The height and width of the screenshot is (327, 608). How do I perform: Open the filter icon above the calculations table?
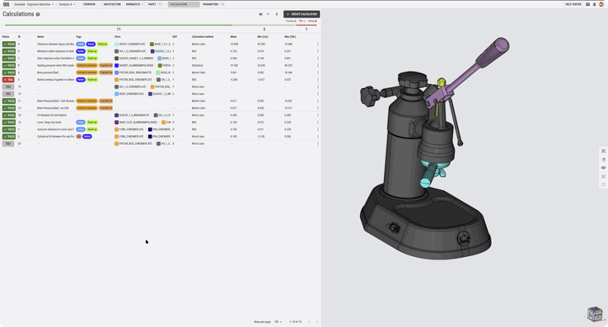point(268,14)
